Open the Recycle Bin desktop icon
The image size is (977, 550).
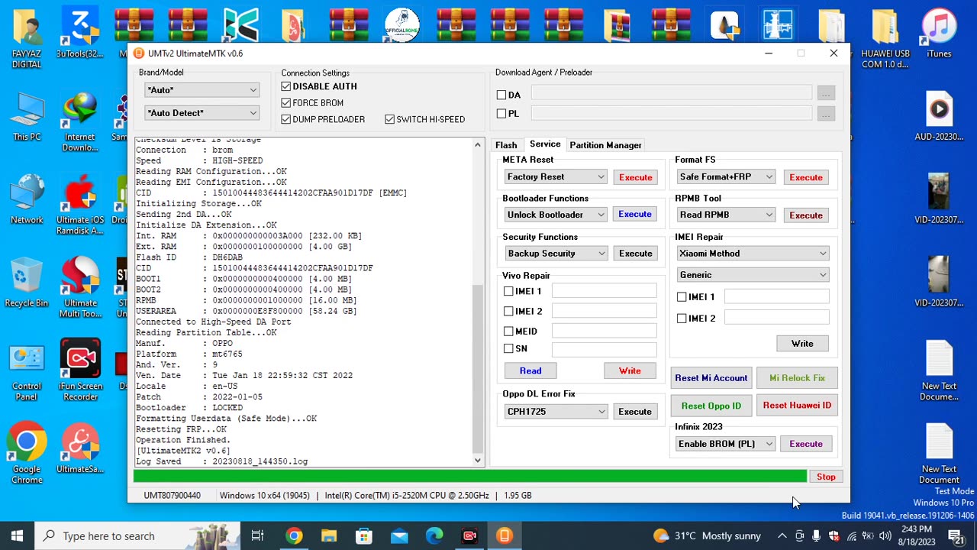(x=27, y=283)
